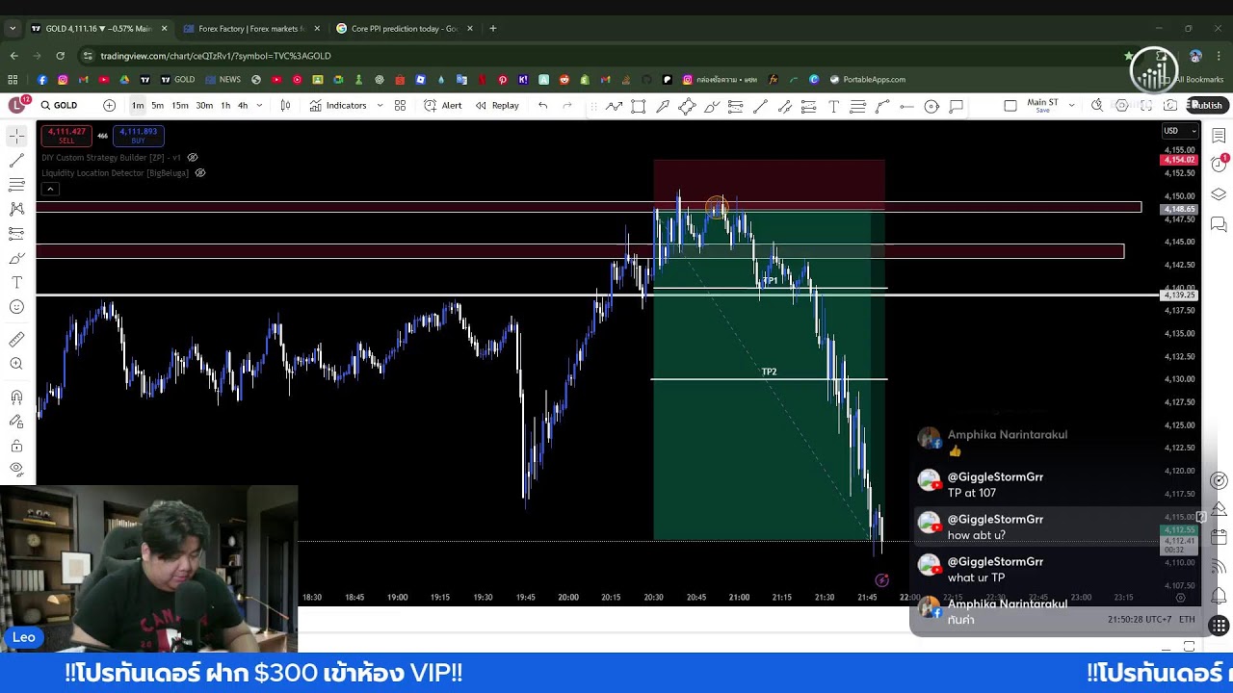This screenshot has height=693, width=1233.
Task: Select the circle tool in favorites bar
Action: coord(931,106)
